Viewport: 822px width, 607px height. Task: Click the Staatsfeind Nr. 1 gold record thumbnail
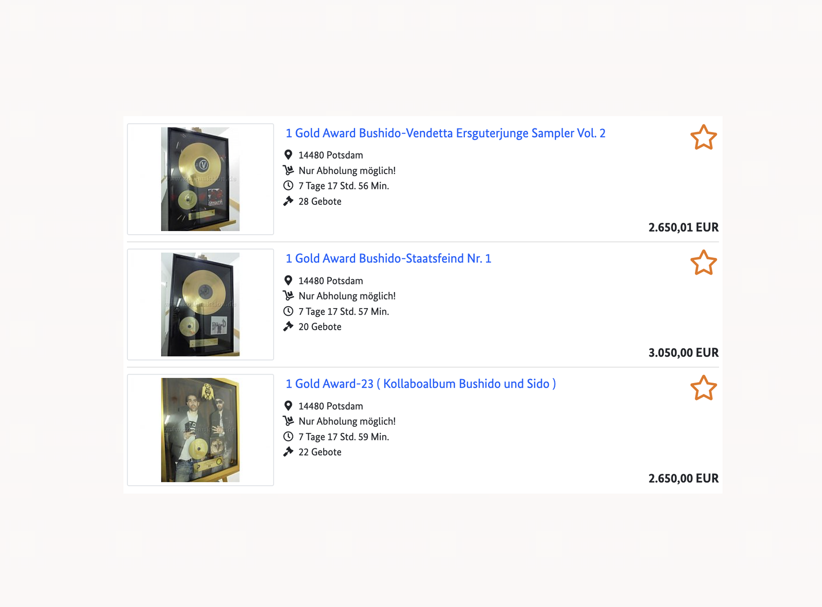(200, 305)
